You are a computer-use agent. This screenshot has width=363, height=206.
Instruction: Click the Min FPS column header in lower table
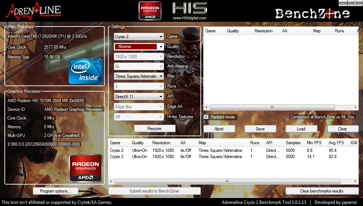[315, 143]
